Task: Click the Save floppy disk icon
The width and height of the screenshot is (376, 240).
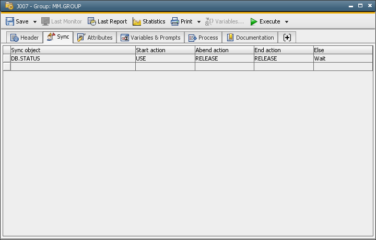Action: click(10, 21)
